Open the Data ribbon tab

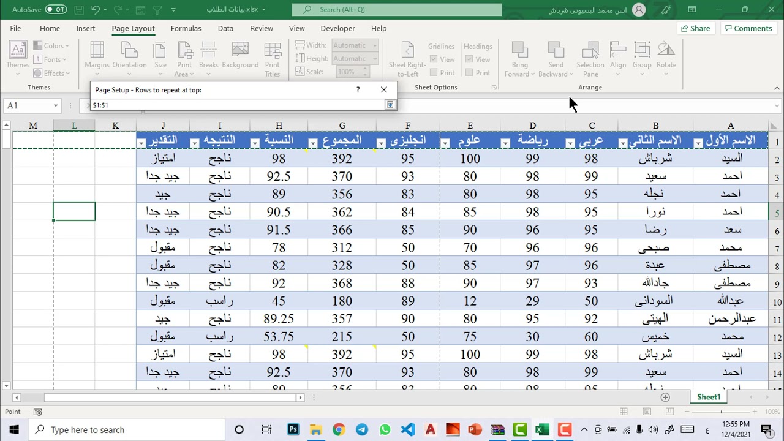coord(225,28)
